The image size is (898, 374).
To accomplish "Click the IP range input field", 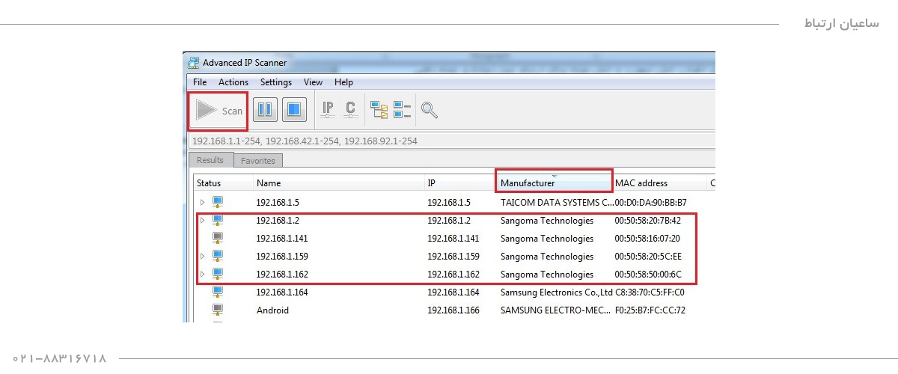I will click(x=452, y=141).
